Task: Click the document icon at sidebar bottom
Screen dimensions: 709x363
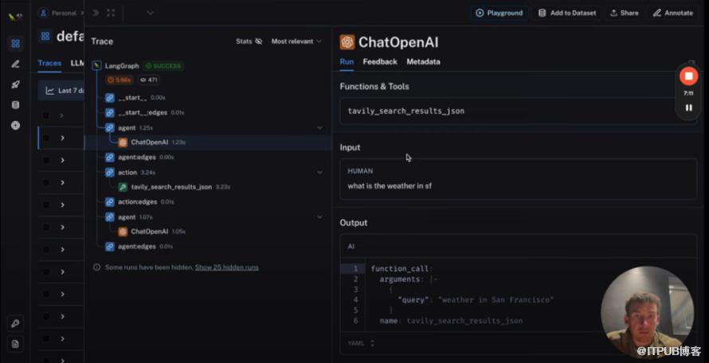Action: [x=15, y=344]
